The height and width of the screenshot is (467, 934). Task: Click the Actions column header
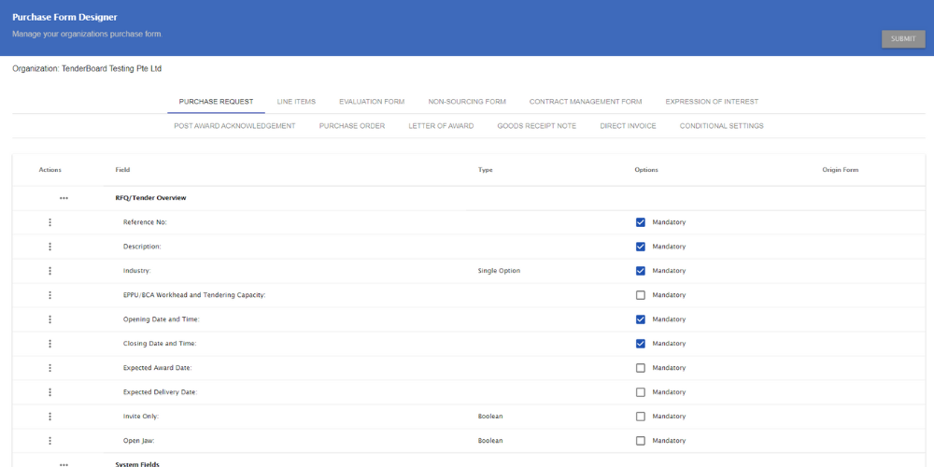(x=50, y=170)
